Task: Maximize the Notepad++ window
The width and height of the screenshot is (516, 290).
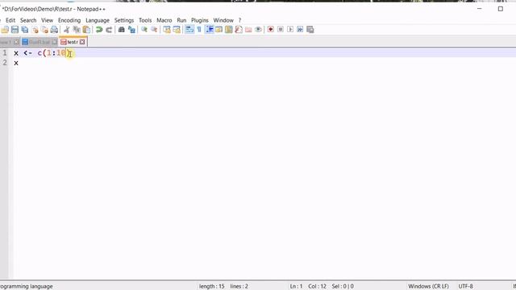Action: pyautogui.click(x=501, y=9)
